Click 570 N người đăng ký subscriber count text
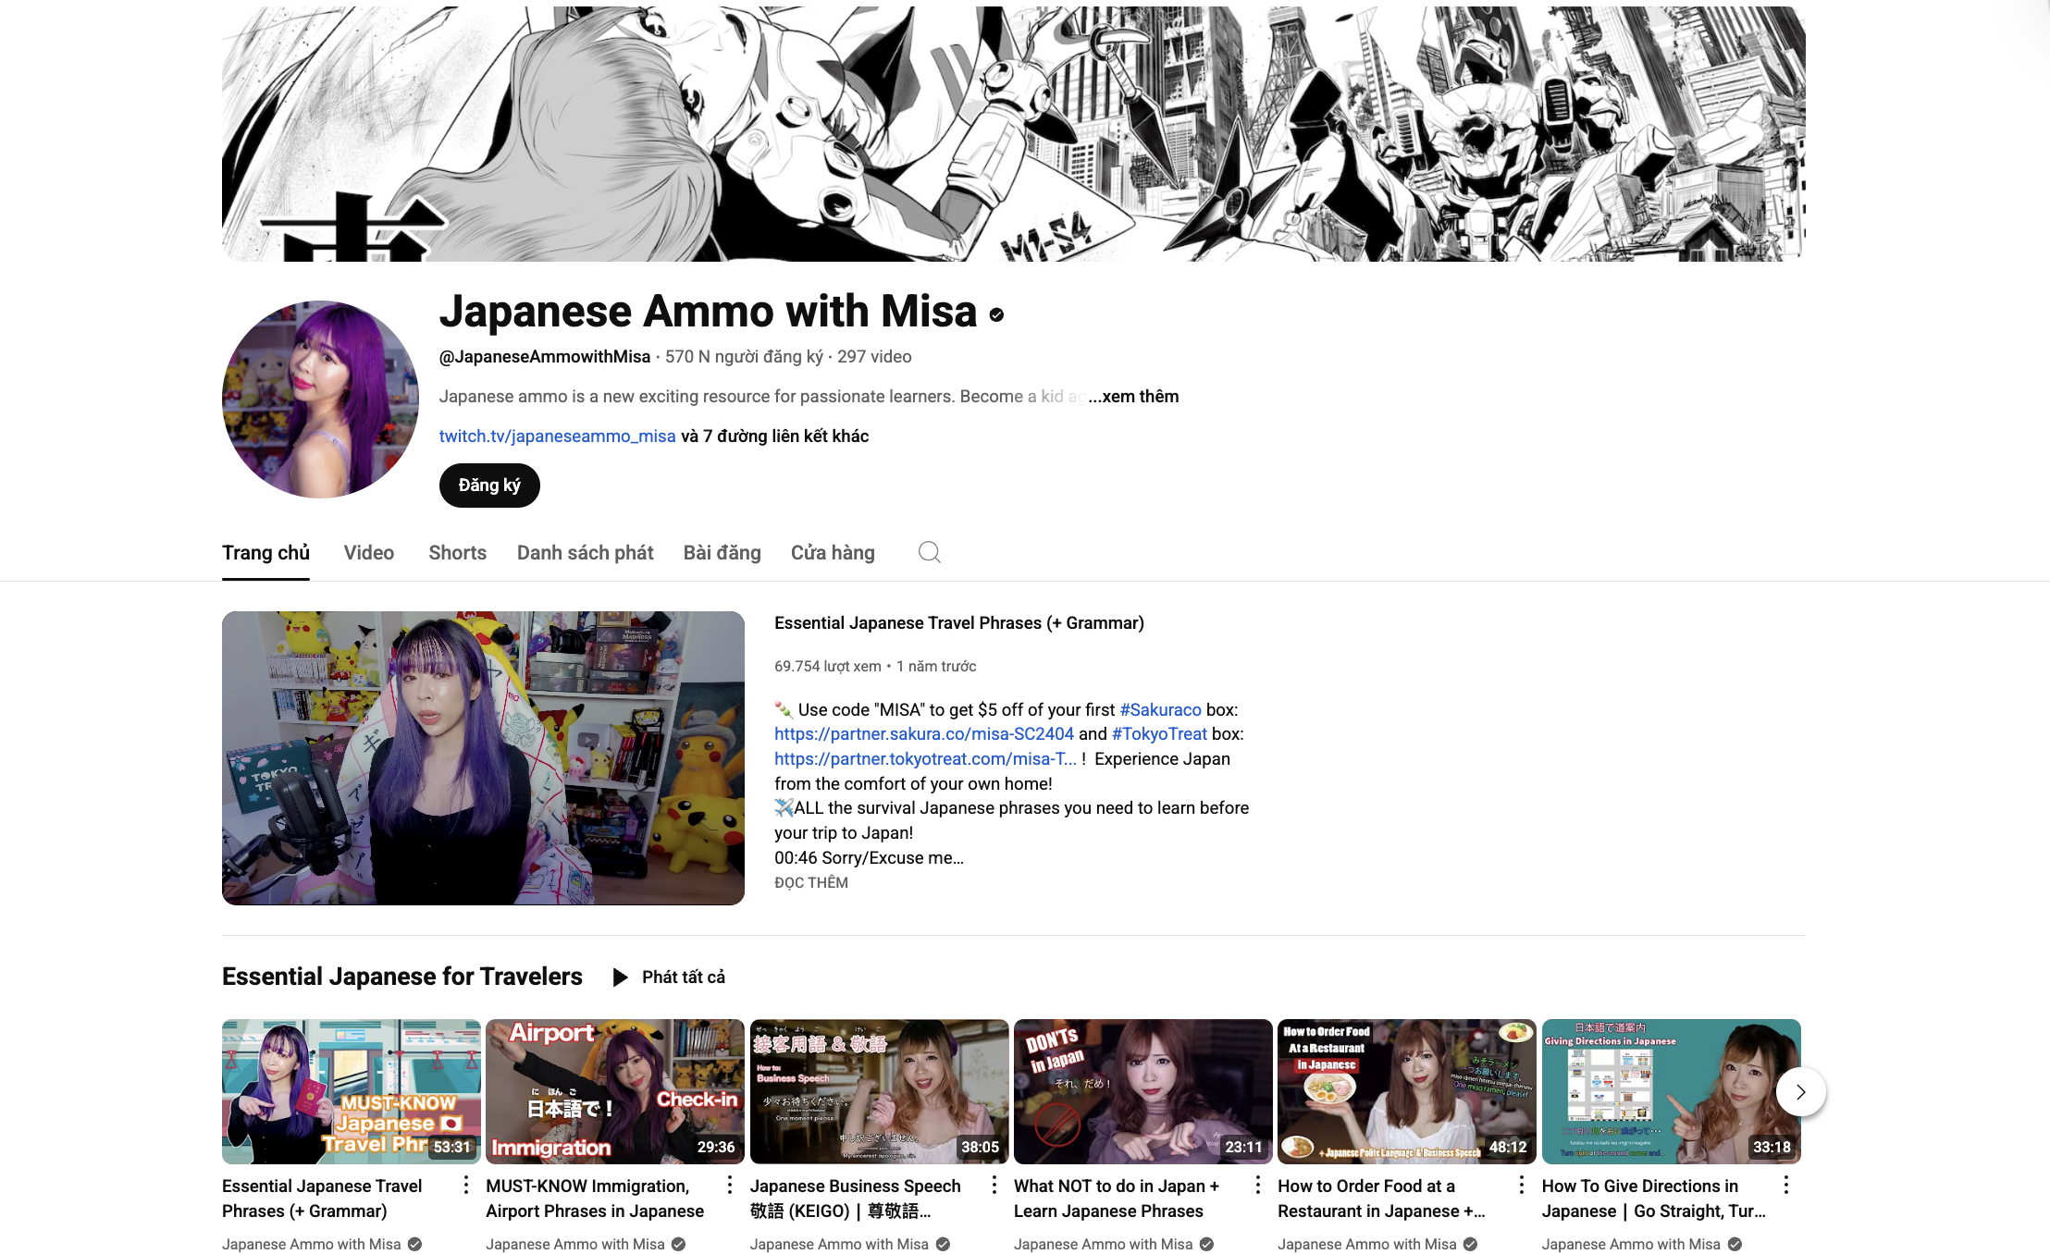 [x=744, y=357]
